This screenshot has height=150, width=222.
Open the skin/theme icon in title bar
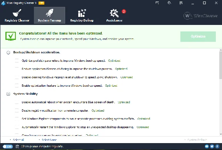[x=169, y=3]
